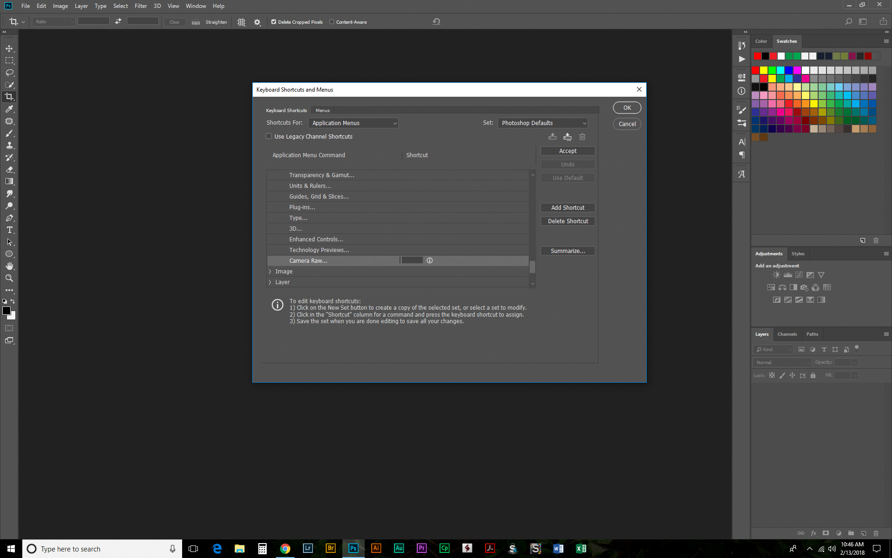Click the Add Shortcut button
892x558 pixels.
568,208
